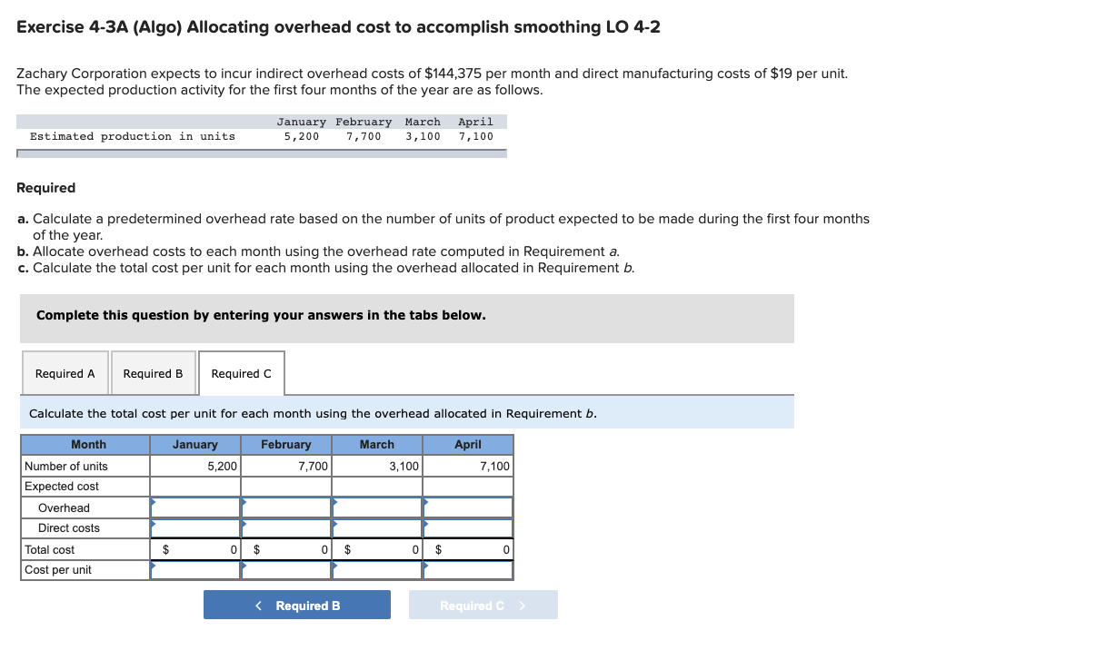1106x670 pixels.
Task: Switch to the Required B tab
Action: coord(153,373)
